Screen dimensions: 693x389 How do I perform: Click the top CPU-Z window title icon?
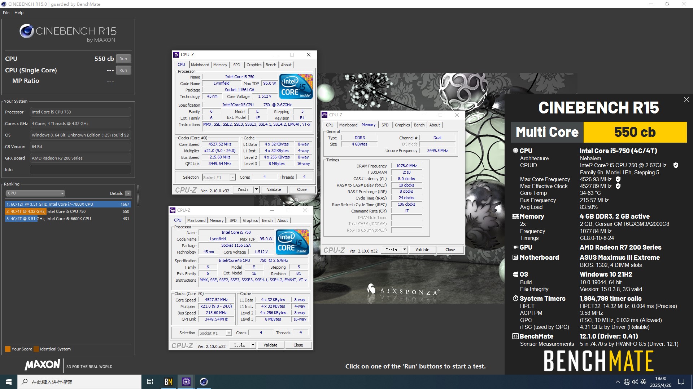[176, 55]
